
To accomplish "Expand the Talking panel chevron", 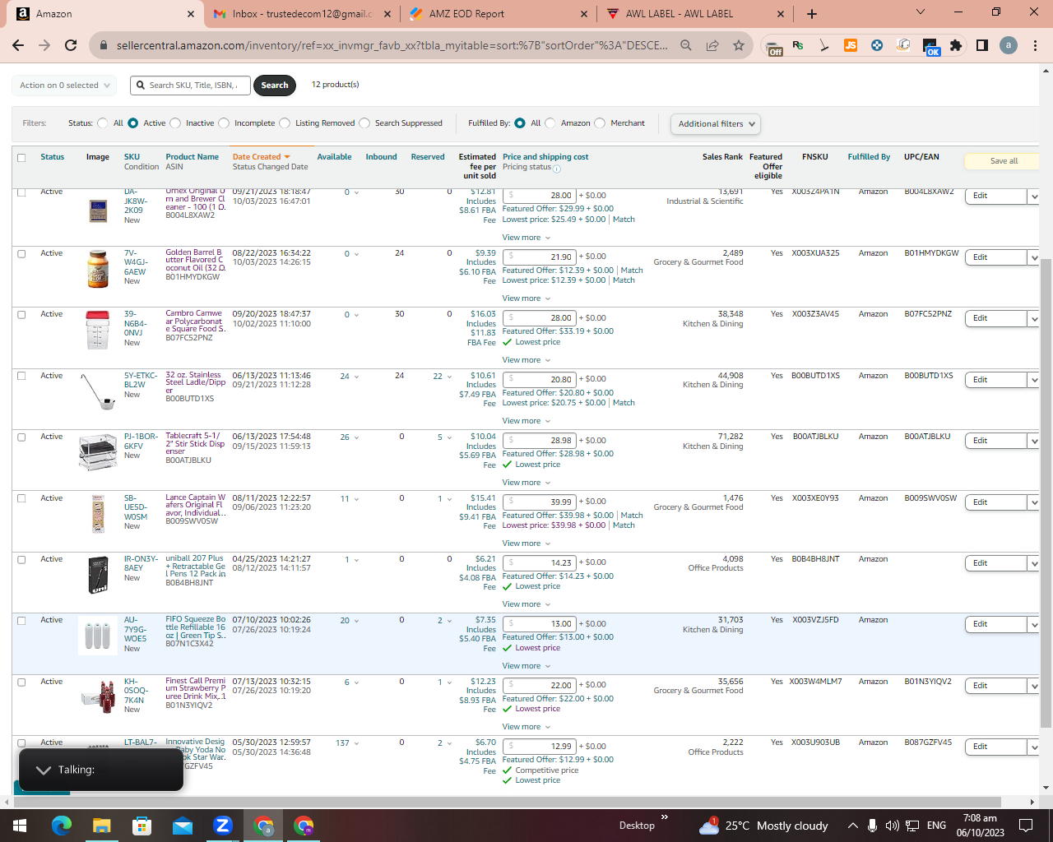I will click(x=44, y=770).
